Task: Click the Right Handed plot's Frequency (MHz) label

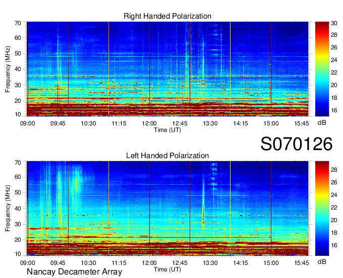Action: point(8,69)
